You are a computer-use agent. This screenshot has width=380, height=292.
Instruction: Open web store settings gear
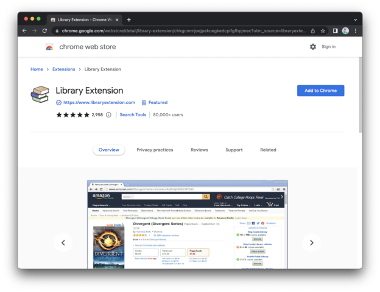pyautogui.click(x=313, y=47)
